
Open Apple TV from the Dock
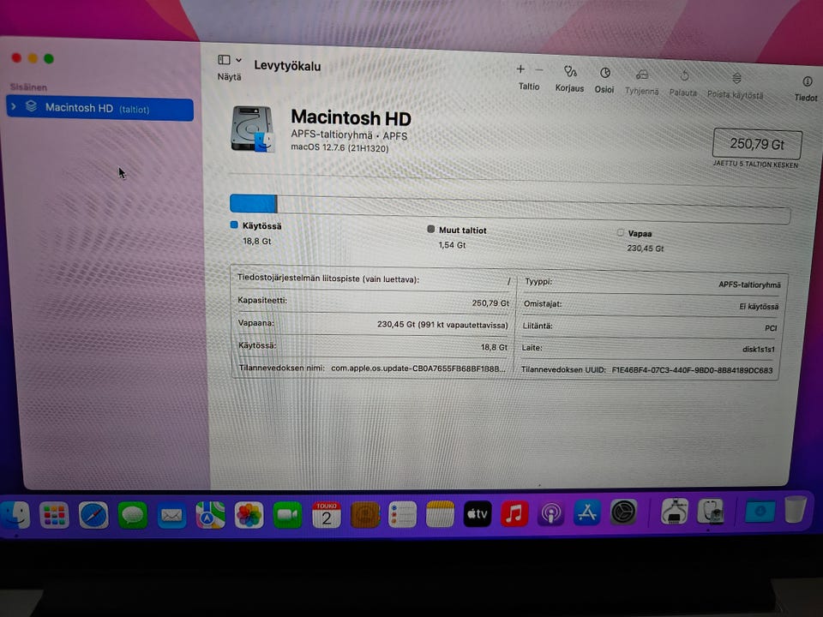478,513
